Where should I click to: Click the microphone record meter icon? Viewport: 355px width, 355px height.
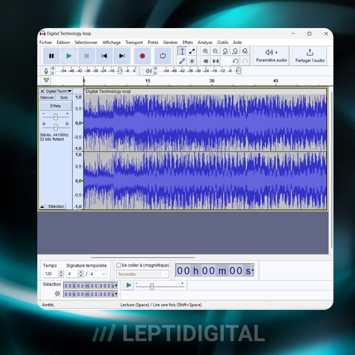[46, 71]
